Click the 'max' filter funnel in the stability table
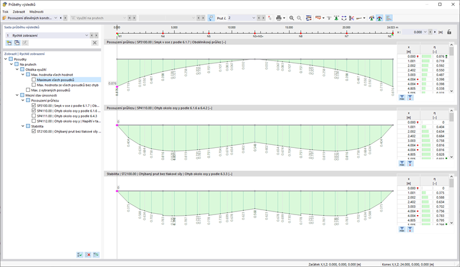 [402, 229]
